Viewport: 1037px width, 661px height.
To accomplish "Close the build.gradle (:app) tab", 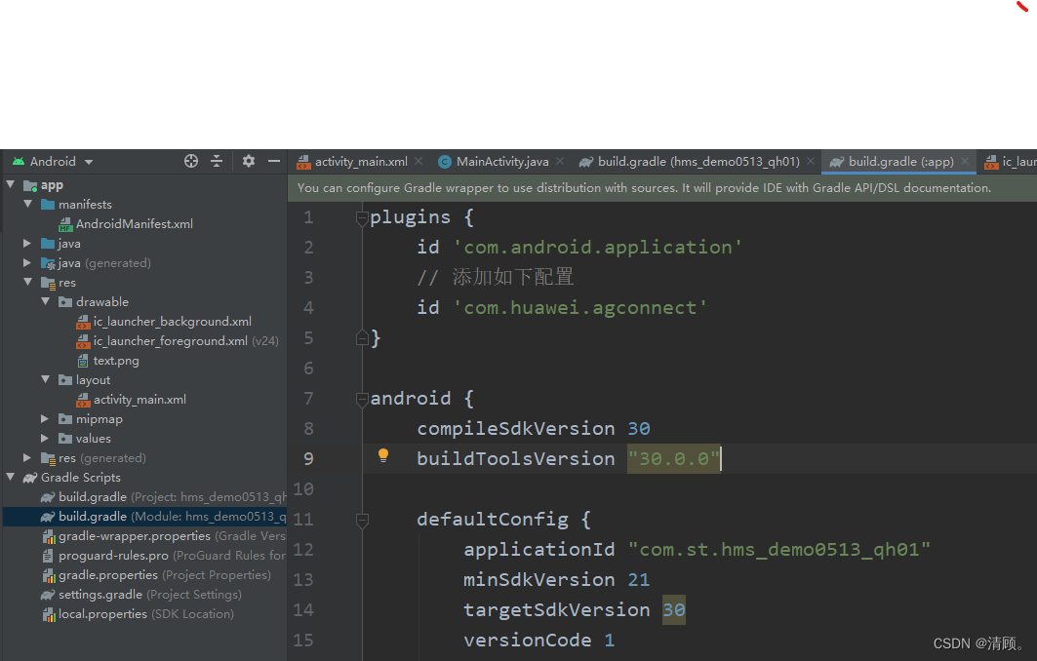I will coord(965,161).
